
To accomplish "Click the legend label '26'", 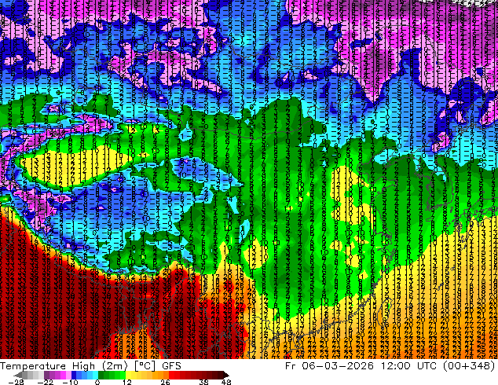I will (x=165, y=382).
